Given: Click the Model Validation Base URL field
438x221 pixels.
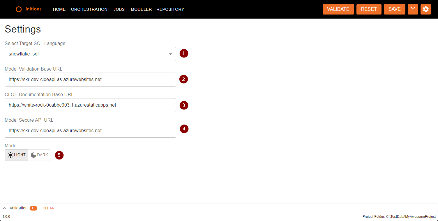Looking at the screenshot, I should coord(90,80).
